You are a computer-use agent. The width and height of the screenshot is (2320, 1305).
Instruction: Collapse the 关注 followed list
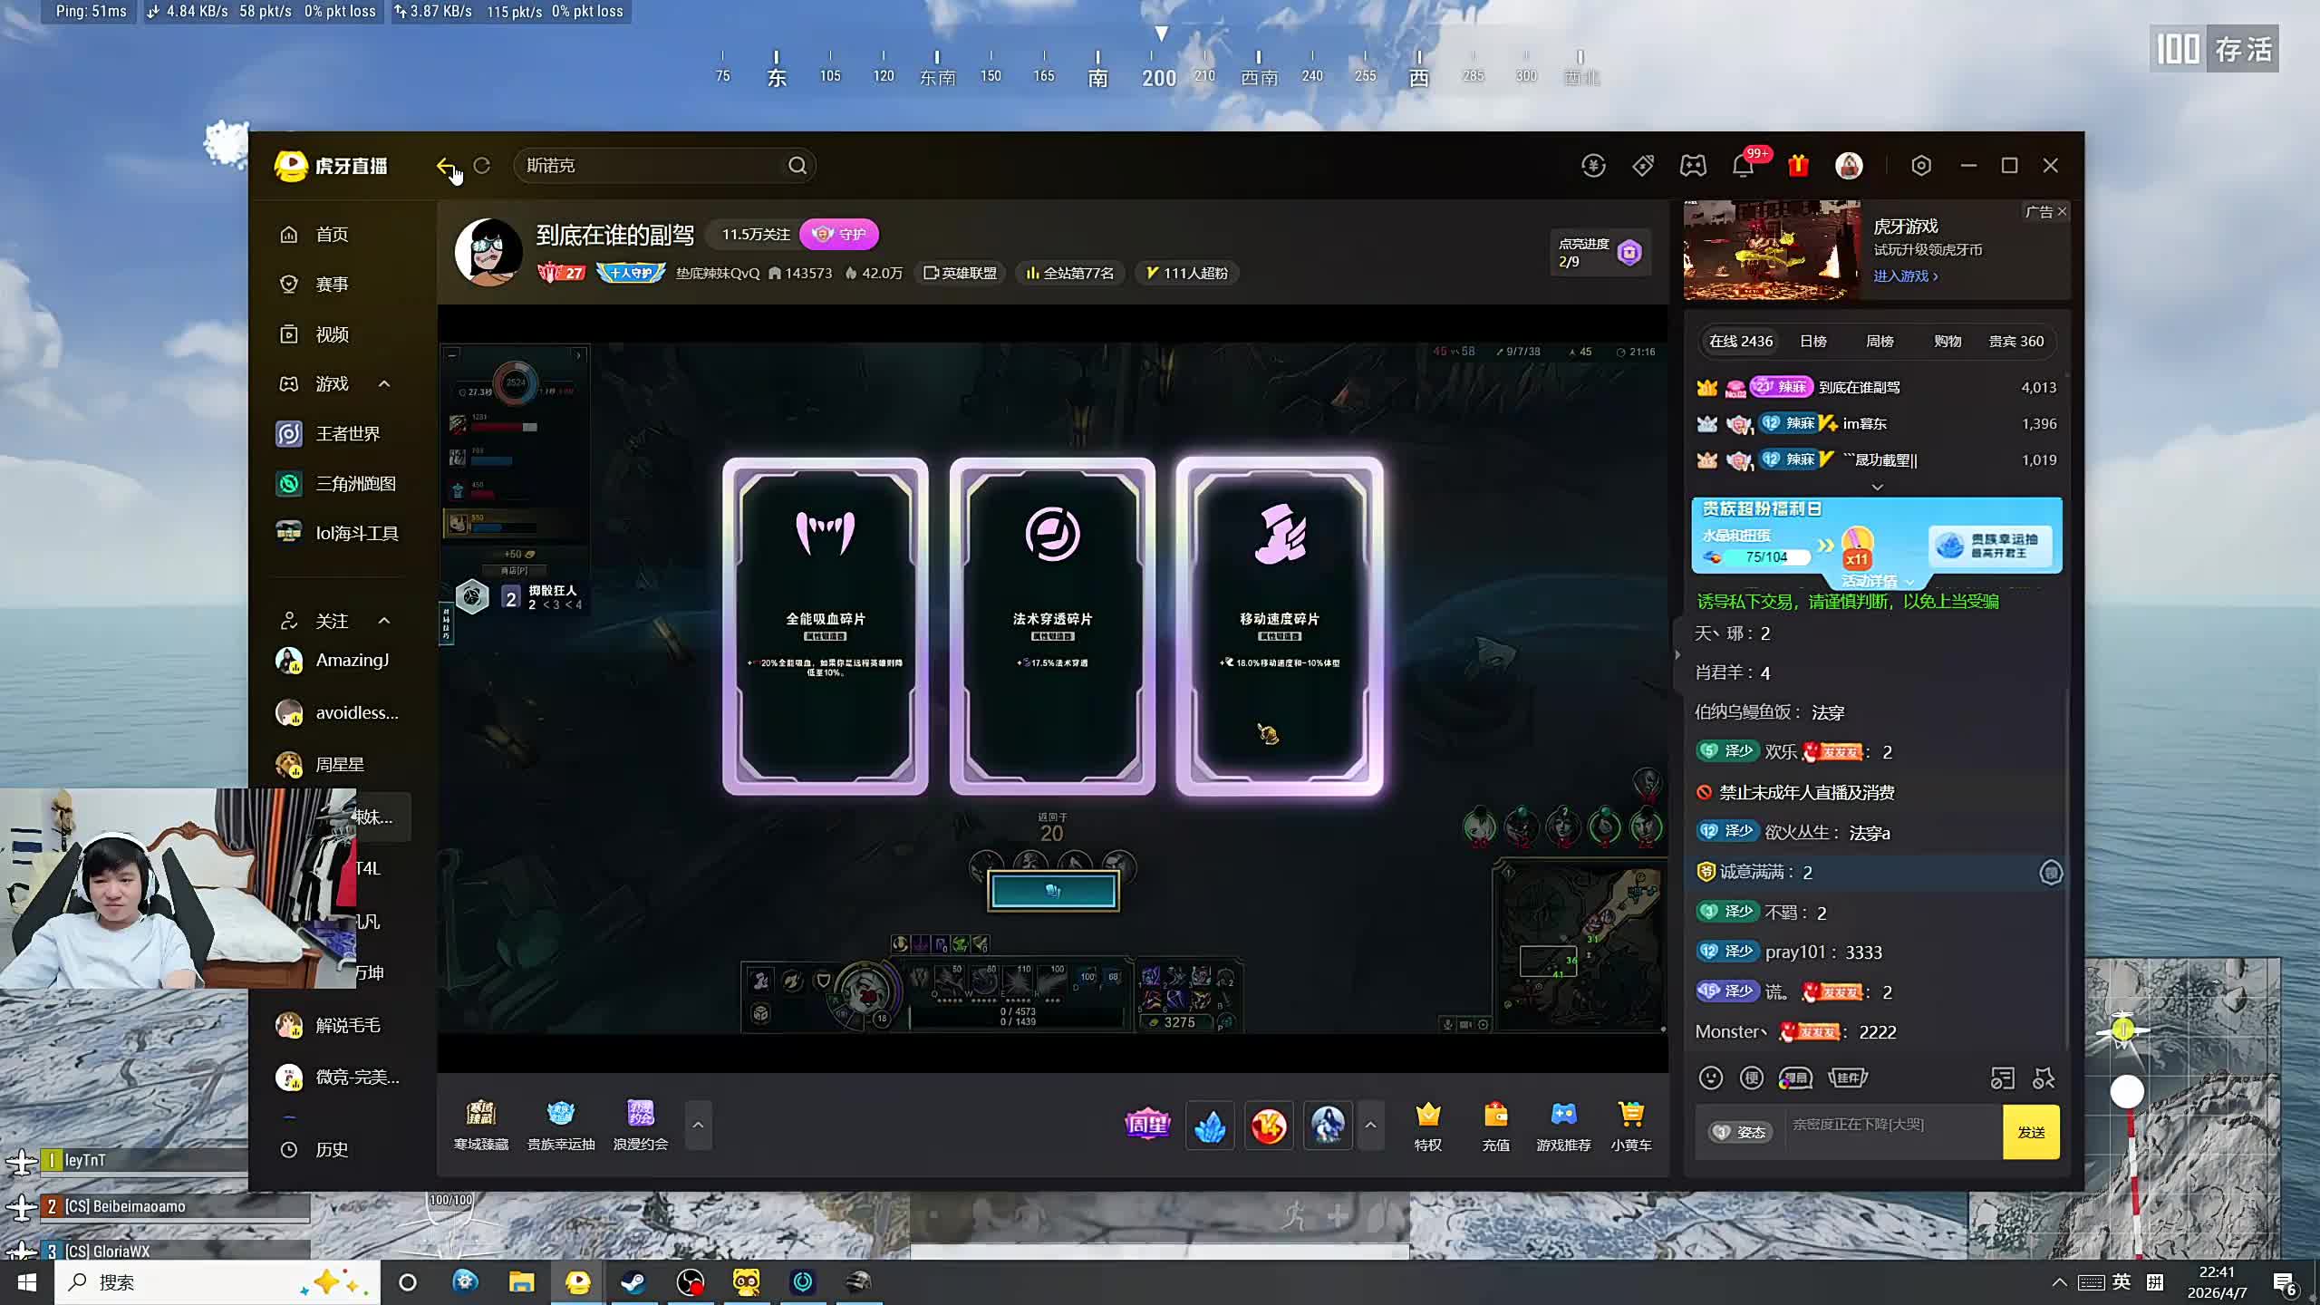point(384,621)
